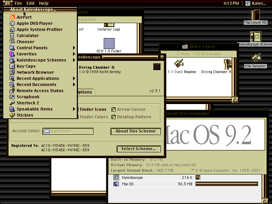Image resolution: width=272 pixels, height=204 pixels.
Task: Click the DCH 1.1 (ws) window resize corner
Action: (235, 100)
